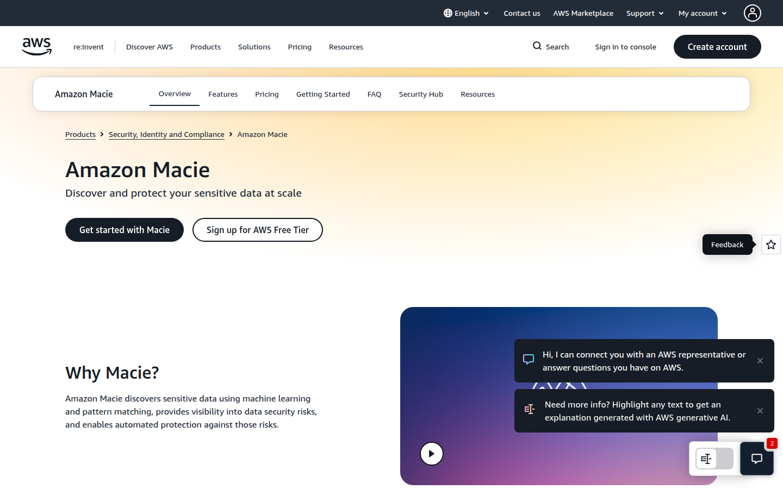Viewport: 783px width, 489px height.
Task: Toggle the generative AI explanation switch
Action: point(714,459)
